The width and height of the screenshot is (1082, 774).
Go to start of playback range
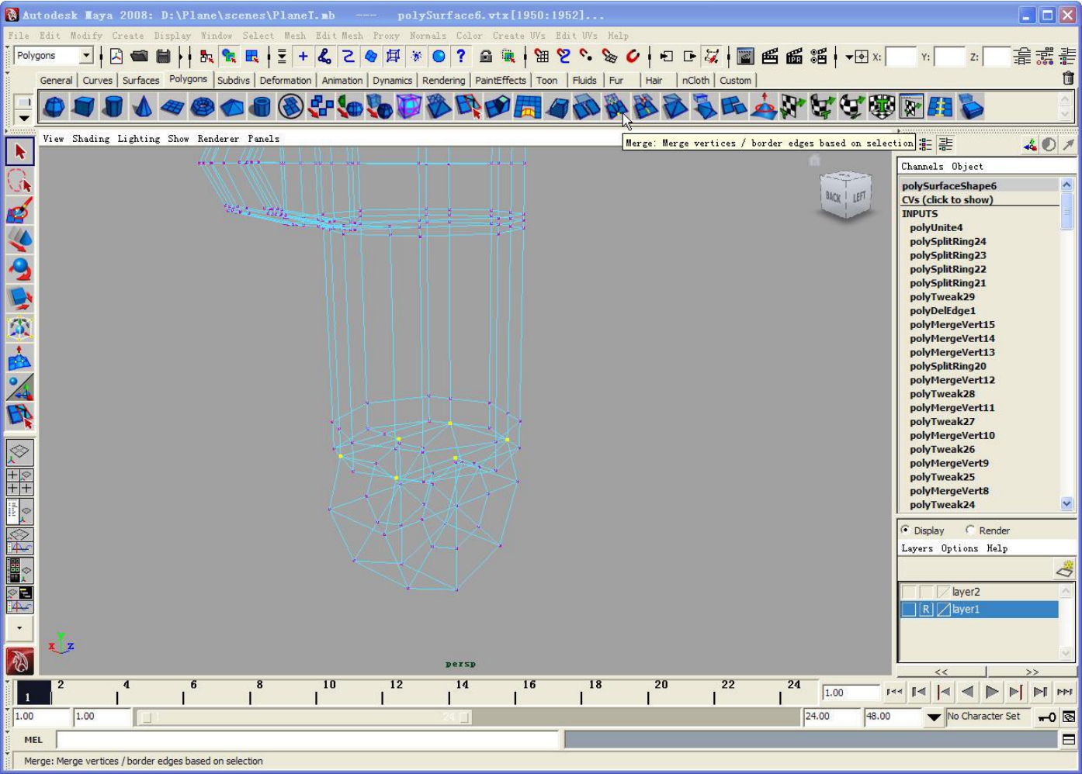coord(895,692)
